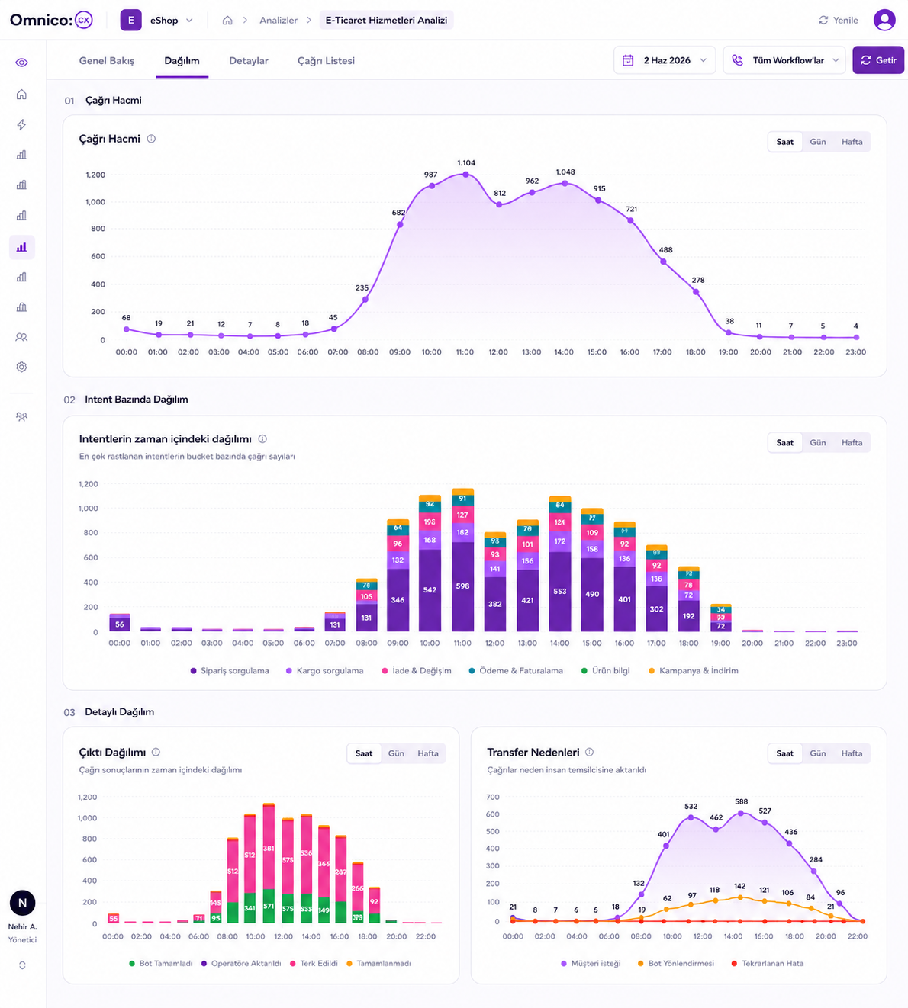Navigate to Analizler in the breadcrumb
This screenshot has width=908, height=1008.
coord(279,21)
